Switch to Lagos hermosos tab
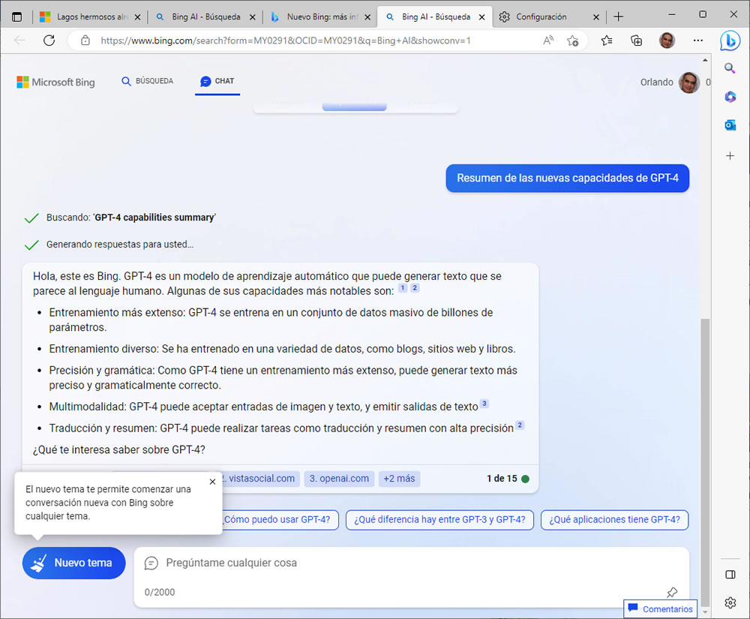Viewport: 750px width, 619px height. pos(90,17)
